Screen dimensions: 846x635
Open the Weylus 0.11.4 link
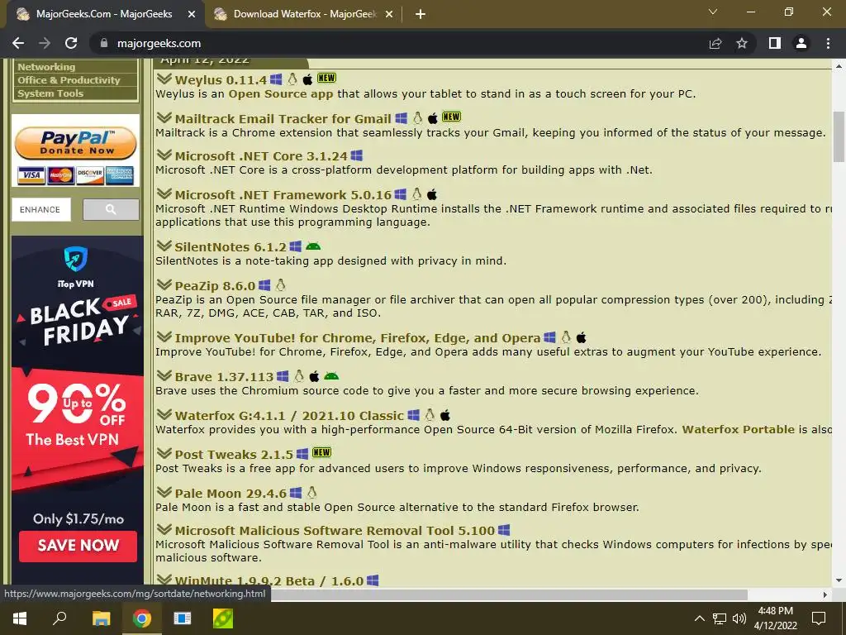coord(221,80)
